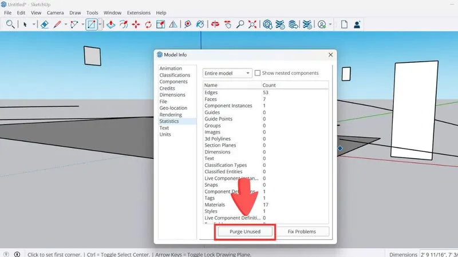Click the Edges row in statistics table
Screen dimensions: 458x257
(x=266, y=93)
